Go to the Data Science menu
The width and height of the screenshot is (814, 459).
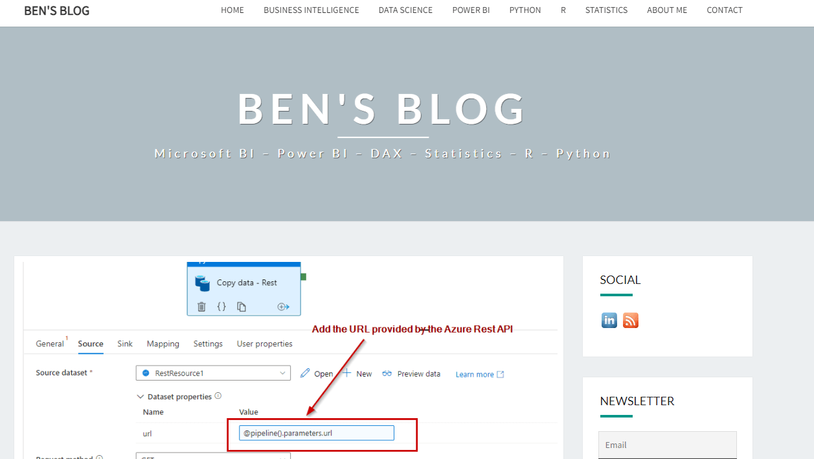click(405, 10)
